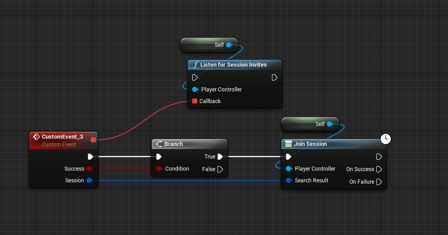448x235 pixels.
Task: Select the red delegate pin on CustomEvent_3
Action: tap(93, 140)
